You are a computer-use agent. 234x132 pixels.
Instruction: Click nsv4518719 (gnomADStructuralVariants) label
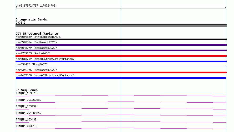(45, 59)
